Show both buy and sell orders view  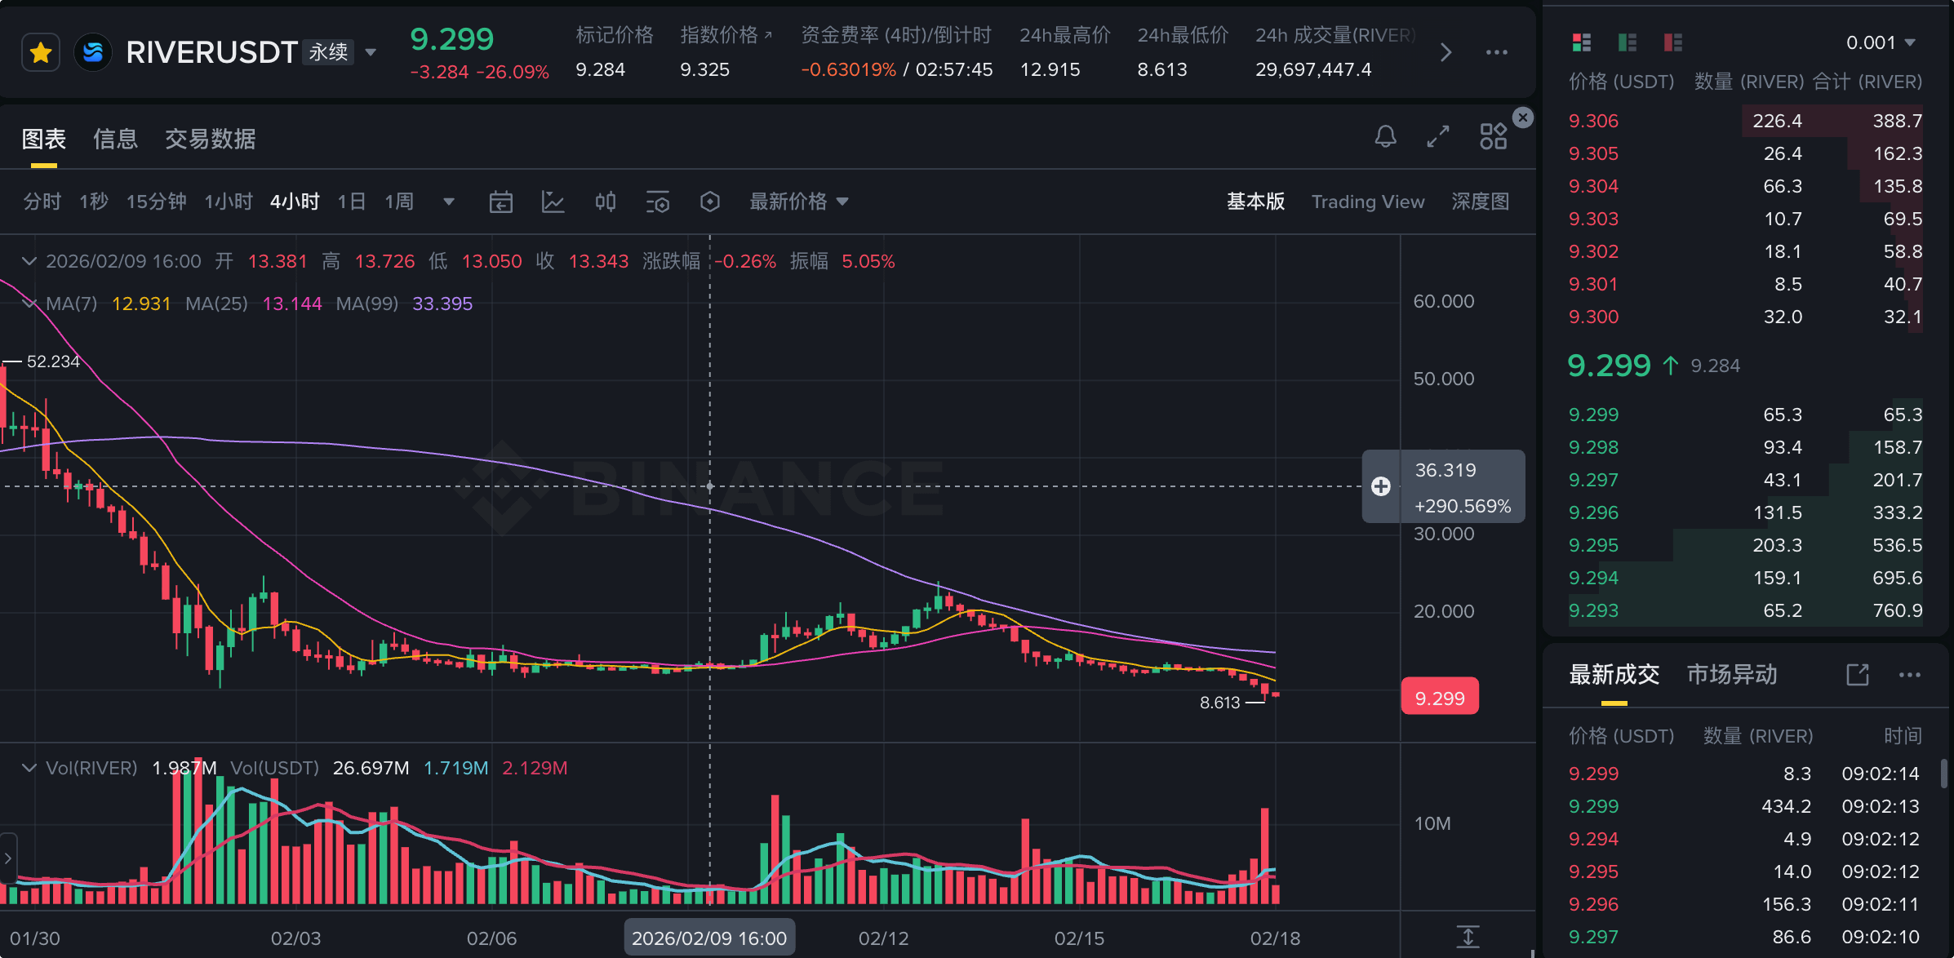point(1581,42)
